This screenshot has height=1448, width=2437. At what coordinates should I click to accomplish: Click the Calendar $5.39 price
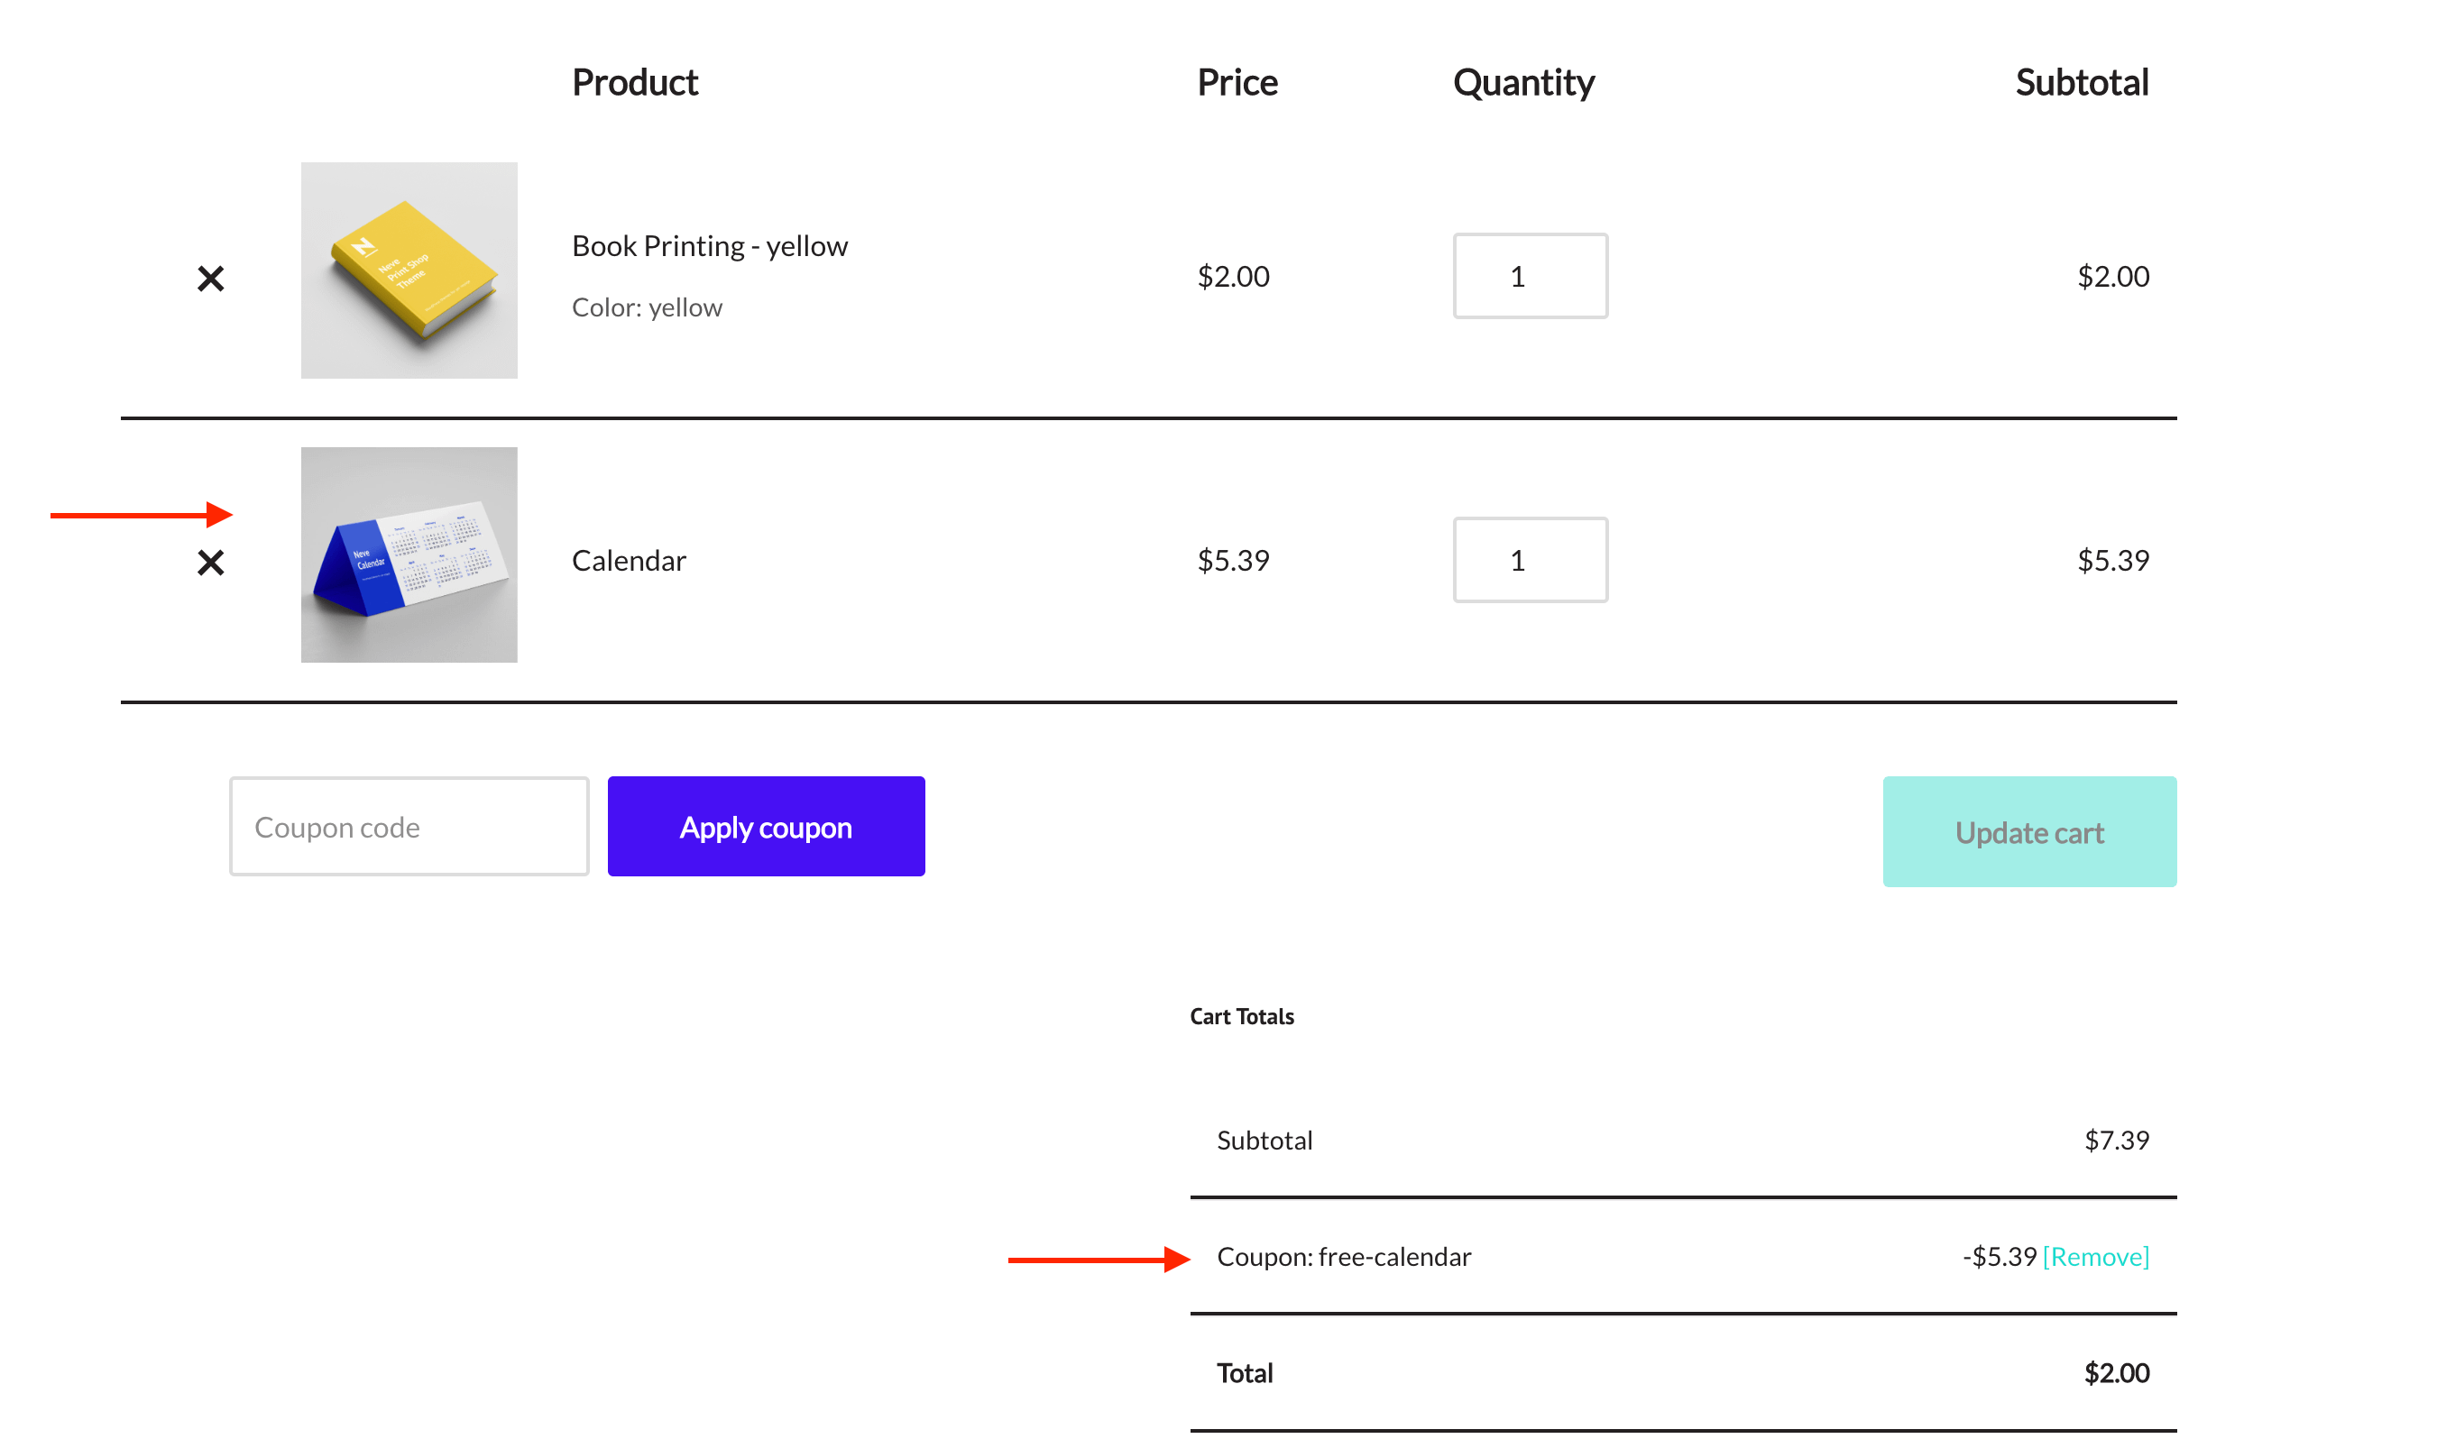(x=1233, y=561)
